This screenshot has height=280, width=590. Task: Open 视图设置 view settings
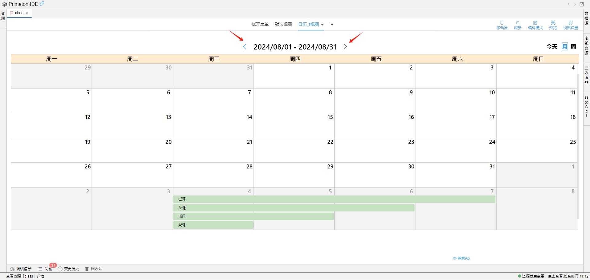[x=571, y=25]
